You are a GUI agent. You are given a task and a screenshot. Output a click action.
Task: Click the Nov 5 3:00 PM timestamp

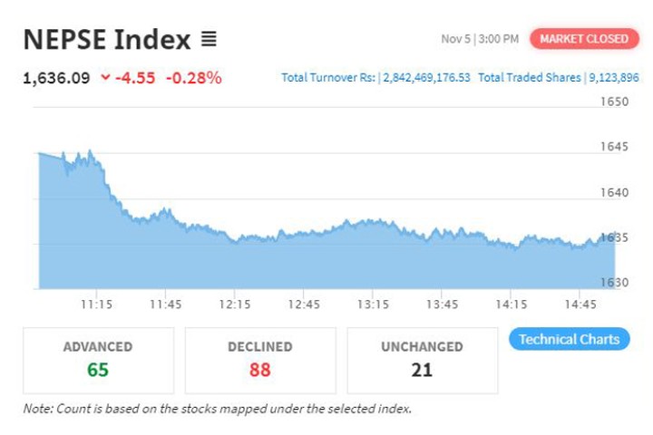click(x=480, y=39)
